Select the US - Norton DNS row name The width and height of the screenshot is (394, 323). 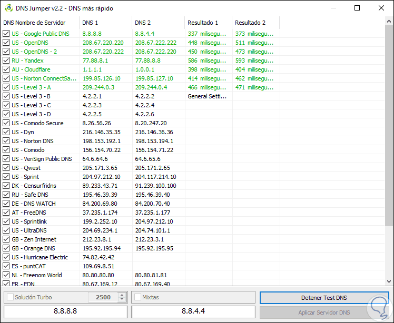33,141
